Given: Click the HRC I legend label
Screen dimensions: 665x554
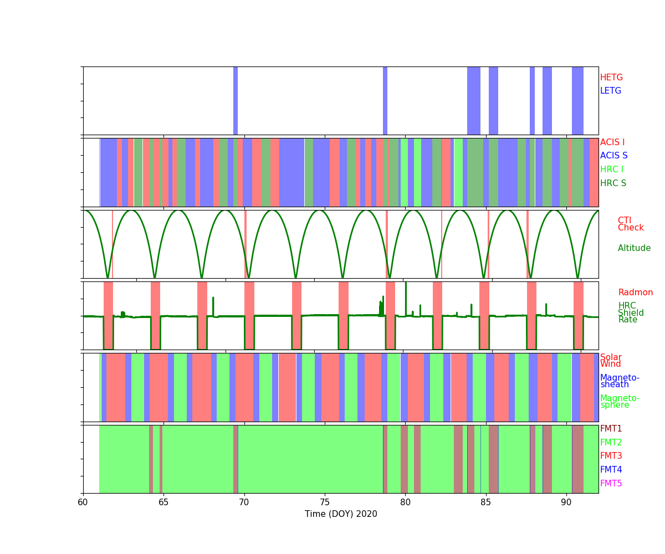Looking at the screenshot, I should [611, 170].
